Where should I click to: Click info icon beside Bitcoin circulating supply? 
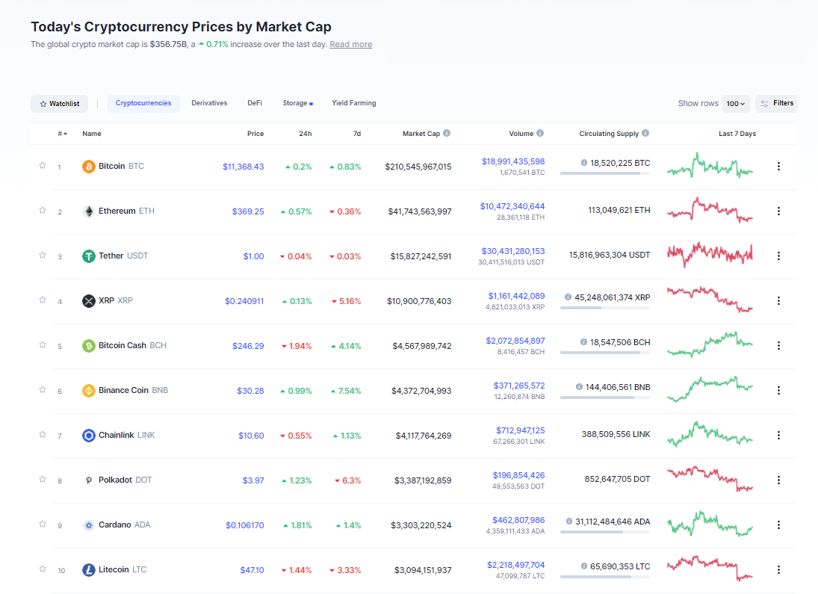(583, 163)
